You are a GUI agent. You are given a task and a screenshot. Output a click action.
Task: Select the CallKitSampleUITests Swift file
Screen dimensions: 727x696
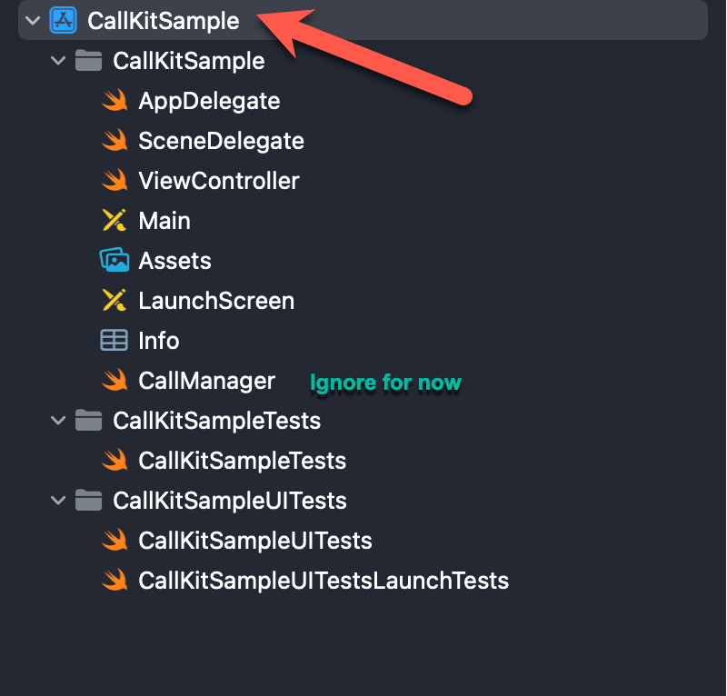(x=255, y=541)
